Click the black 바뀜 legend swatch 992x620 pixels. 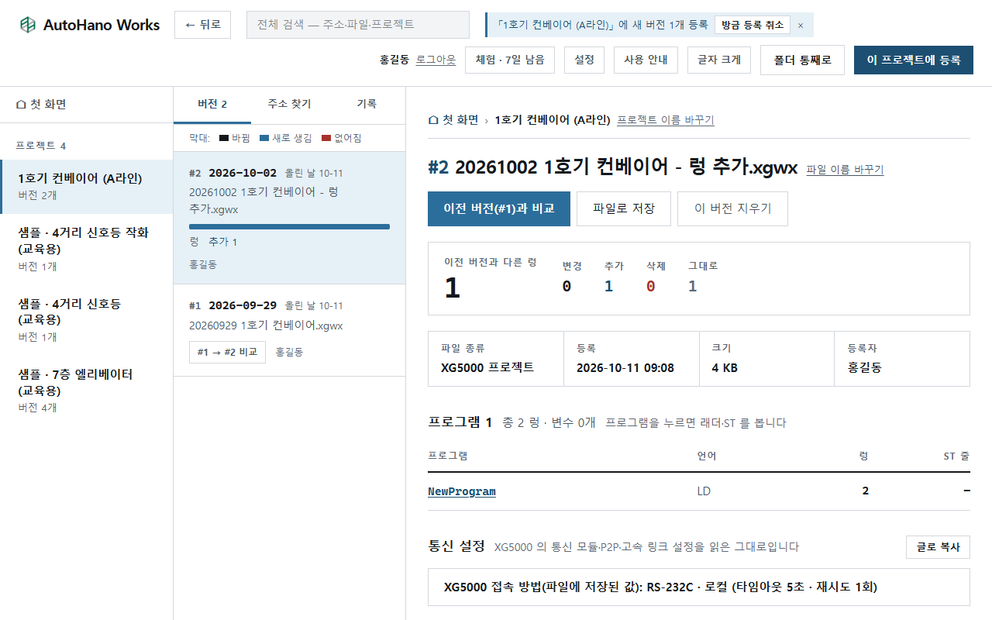click(x=224, y=138)
